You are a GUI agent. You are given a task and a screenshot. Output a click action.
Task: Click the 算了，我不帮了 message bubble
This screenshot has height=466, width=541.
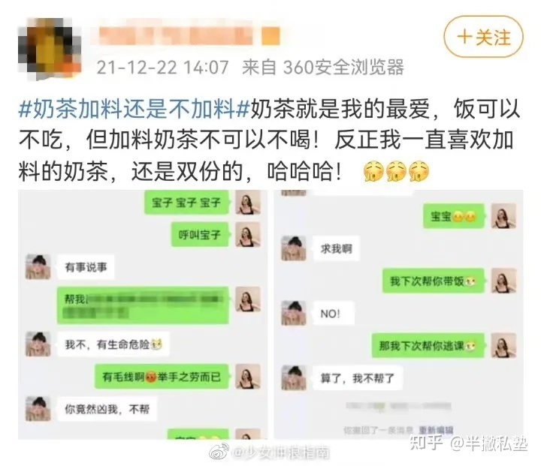pyautogui.click(x=358, y=378)
